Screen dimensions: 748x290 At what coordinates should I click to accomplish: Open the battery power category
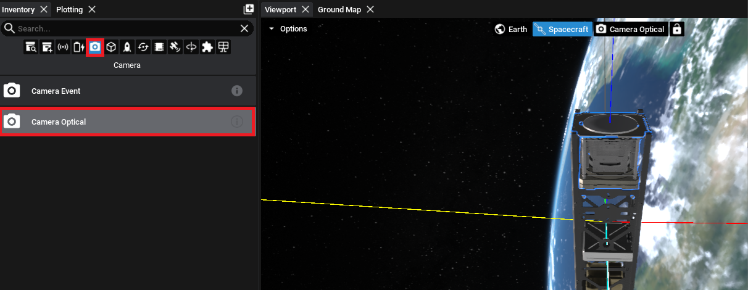[79, 47]
